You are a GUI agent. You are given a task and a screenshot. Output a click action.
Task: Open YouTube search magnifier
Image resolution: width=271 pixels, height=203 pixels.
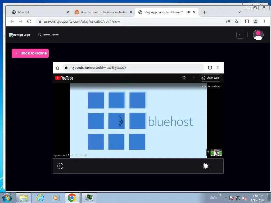pyautogui.click(x=184, y=78)
